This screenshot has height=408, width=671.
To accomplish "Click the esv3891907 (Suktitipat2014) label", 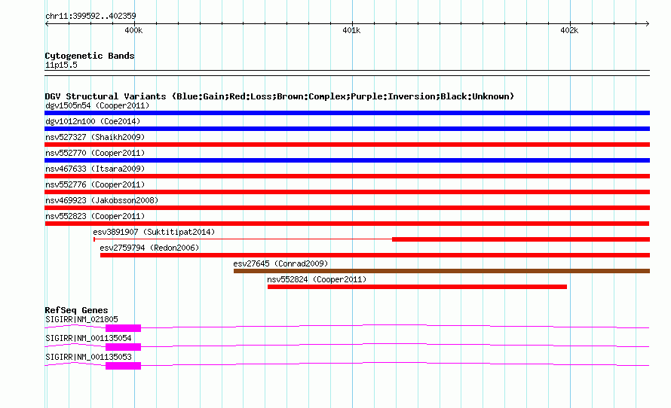I will pos(154,232).
